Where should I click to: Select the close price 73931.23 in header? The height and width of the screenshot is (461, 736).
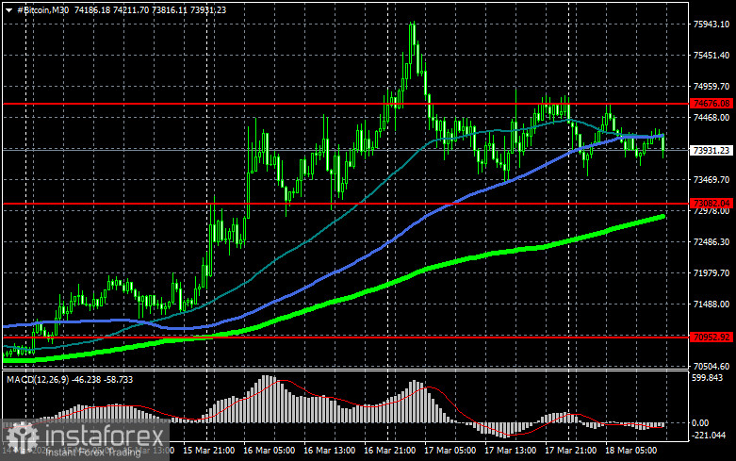tap(207, 9)
